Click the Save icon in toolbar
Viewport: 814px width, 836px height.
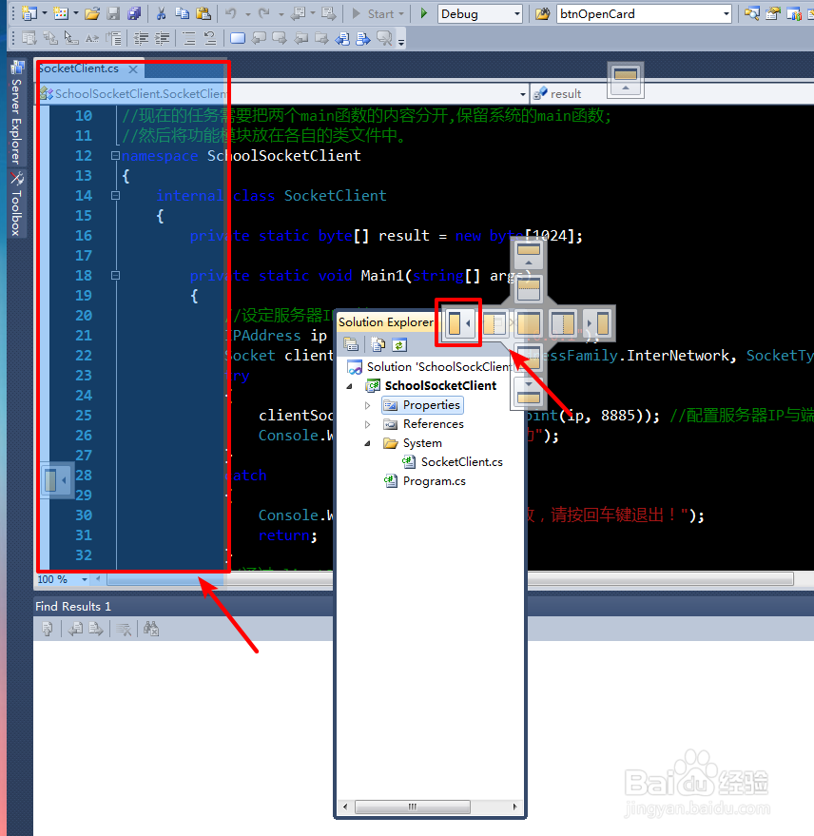[x=113, y=13]
